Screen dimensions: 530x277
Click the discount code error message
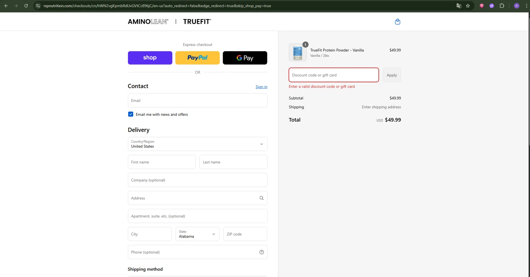click(322, 86)
